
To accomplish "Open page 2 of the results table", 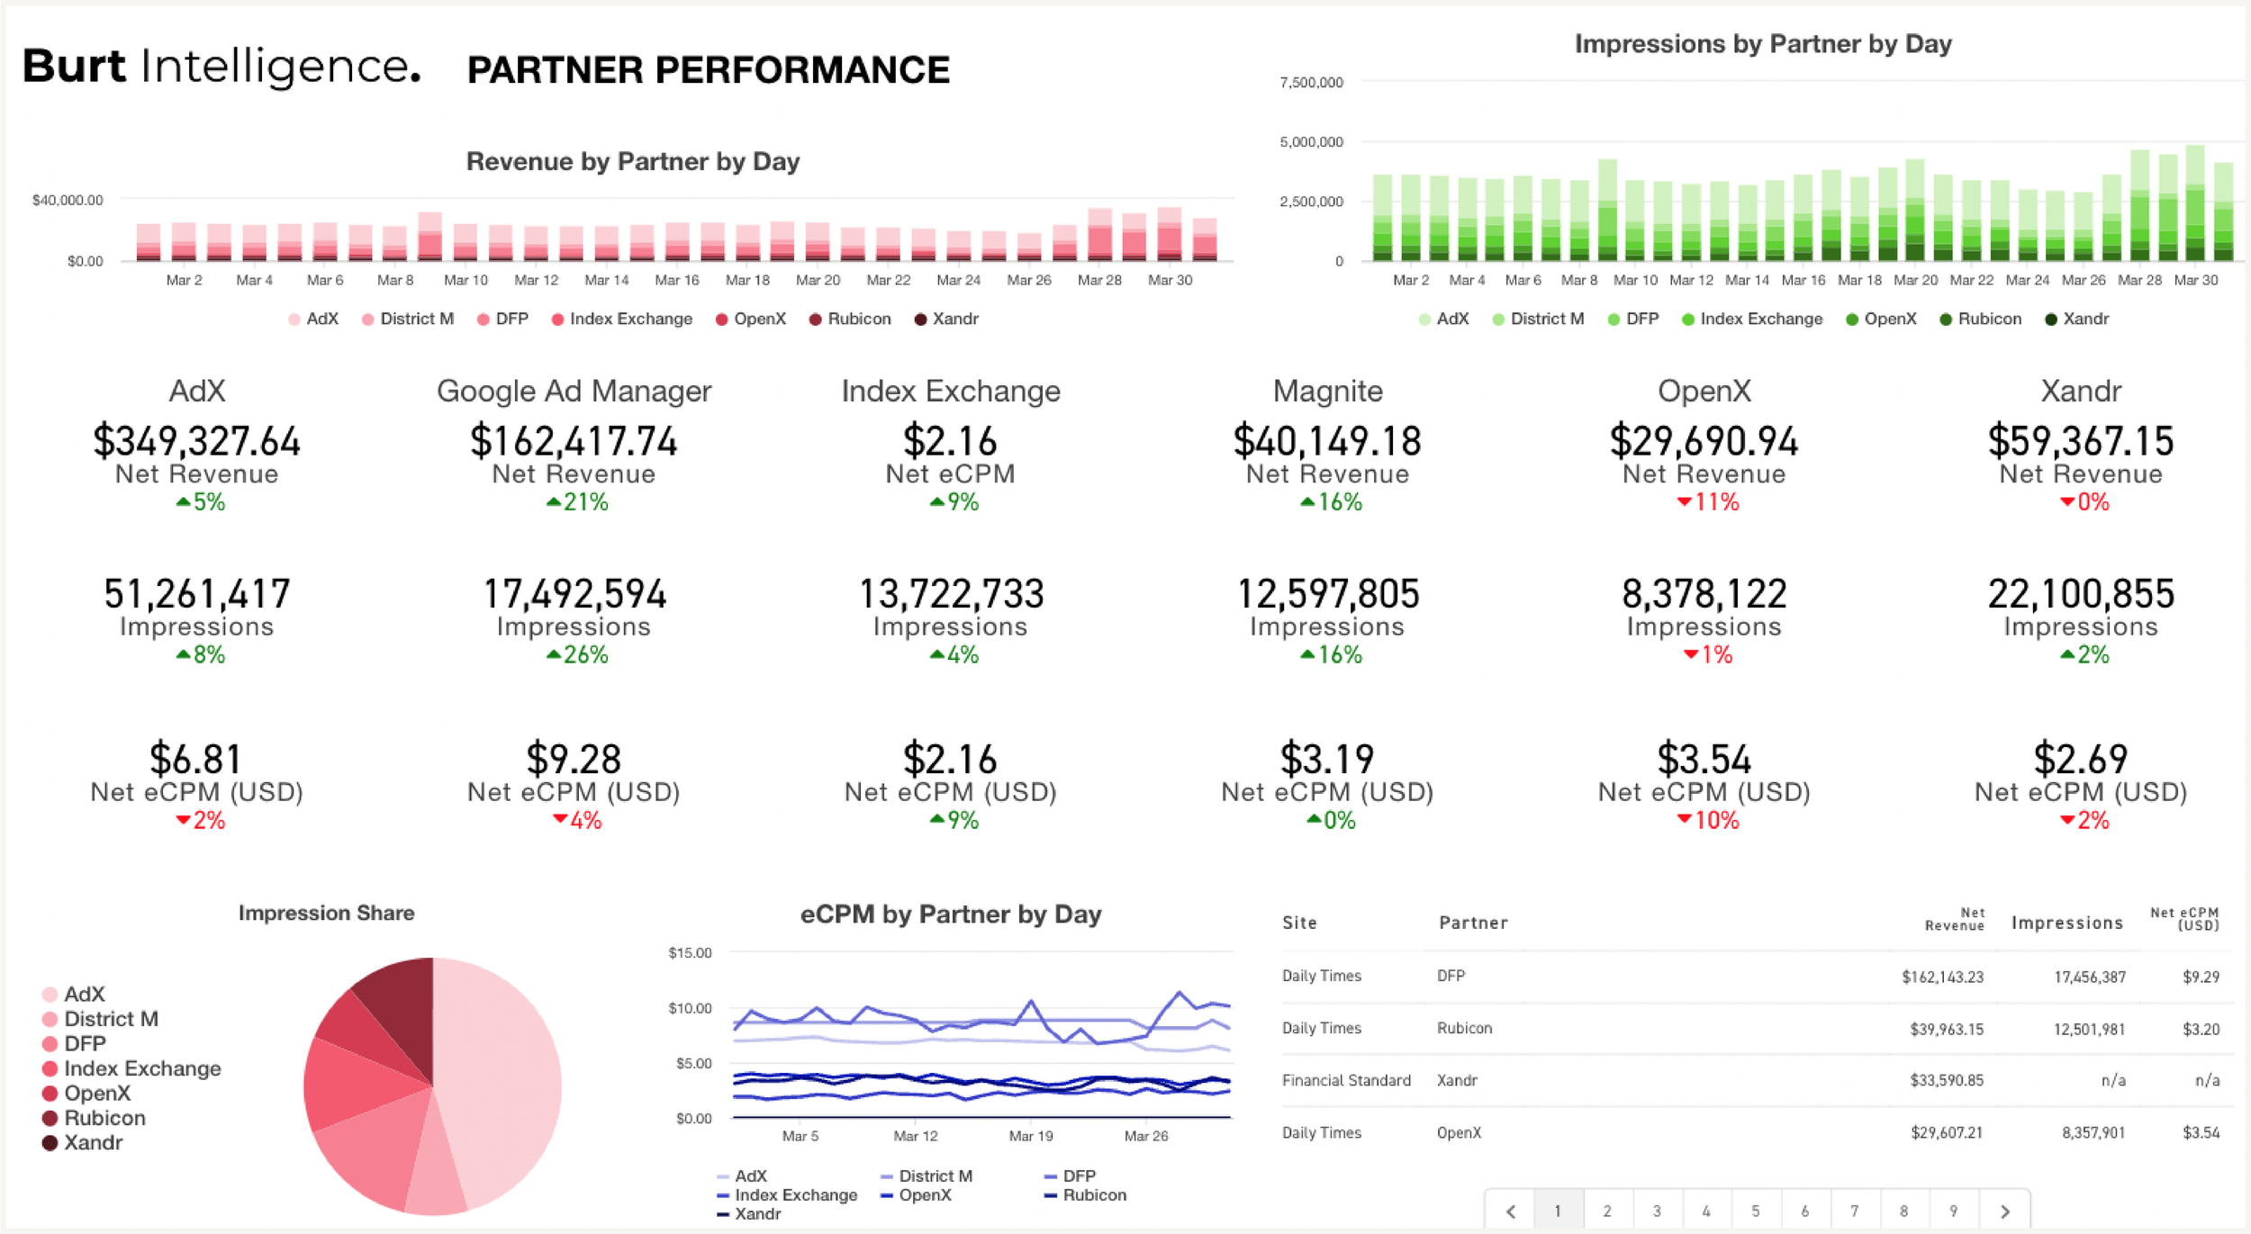I will tap(1607, 1211).
